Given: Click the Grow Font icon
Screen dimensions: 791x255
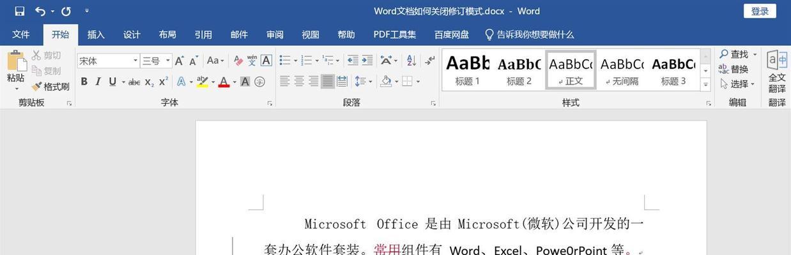Looking at the screenshot, I should point(180,61).
